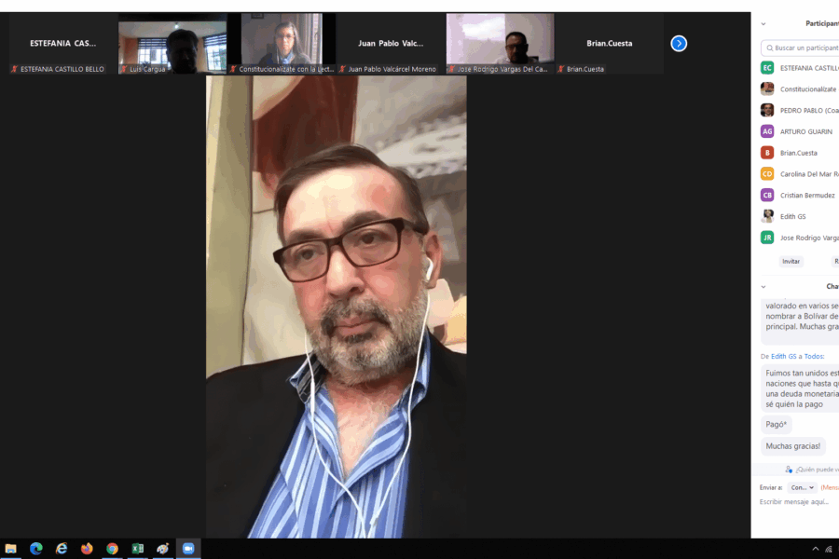Screen dimensions: 839x559
Task: Collapse the Participants panel chevron
Action: (763, 24)
